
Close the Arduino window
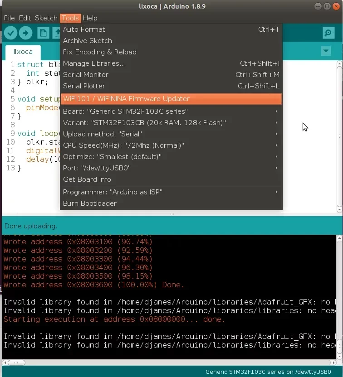(x=336, y=6)
